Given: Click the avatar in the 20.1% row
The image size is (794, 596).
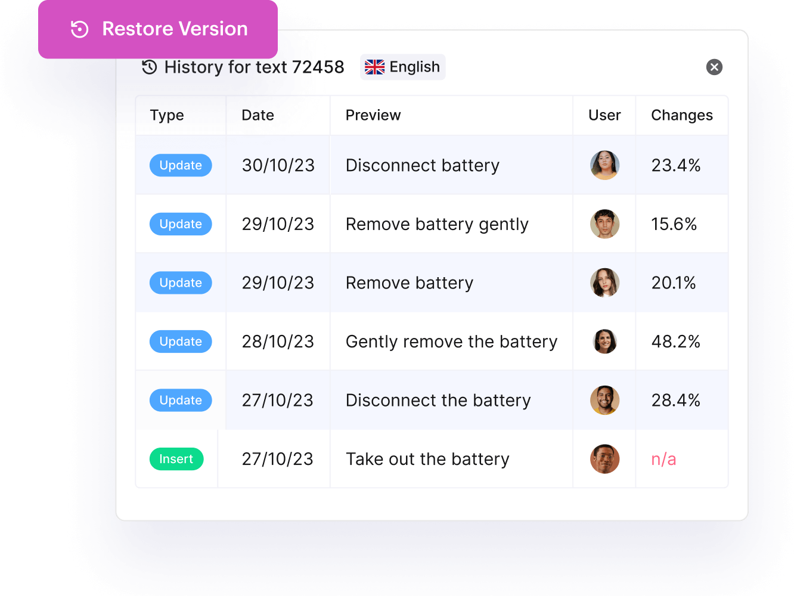Looking at the screenshot, I should click(604, 283).
